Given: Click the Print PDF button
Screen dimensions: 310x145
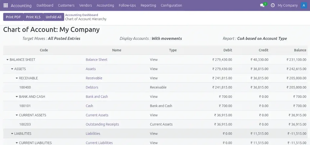Looking at the screenshot, I should pyautogui.click(x=13, y=17).
